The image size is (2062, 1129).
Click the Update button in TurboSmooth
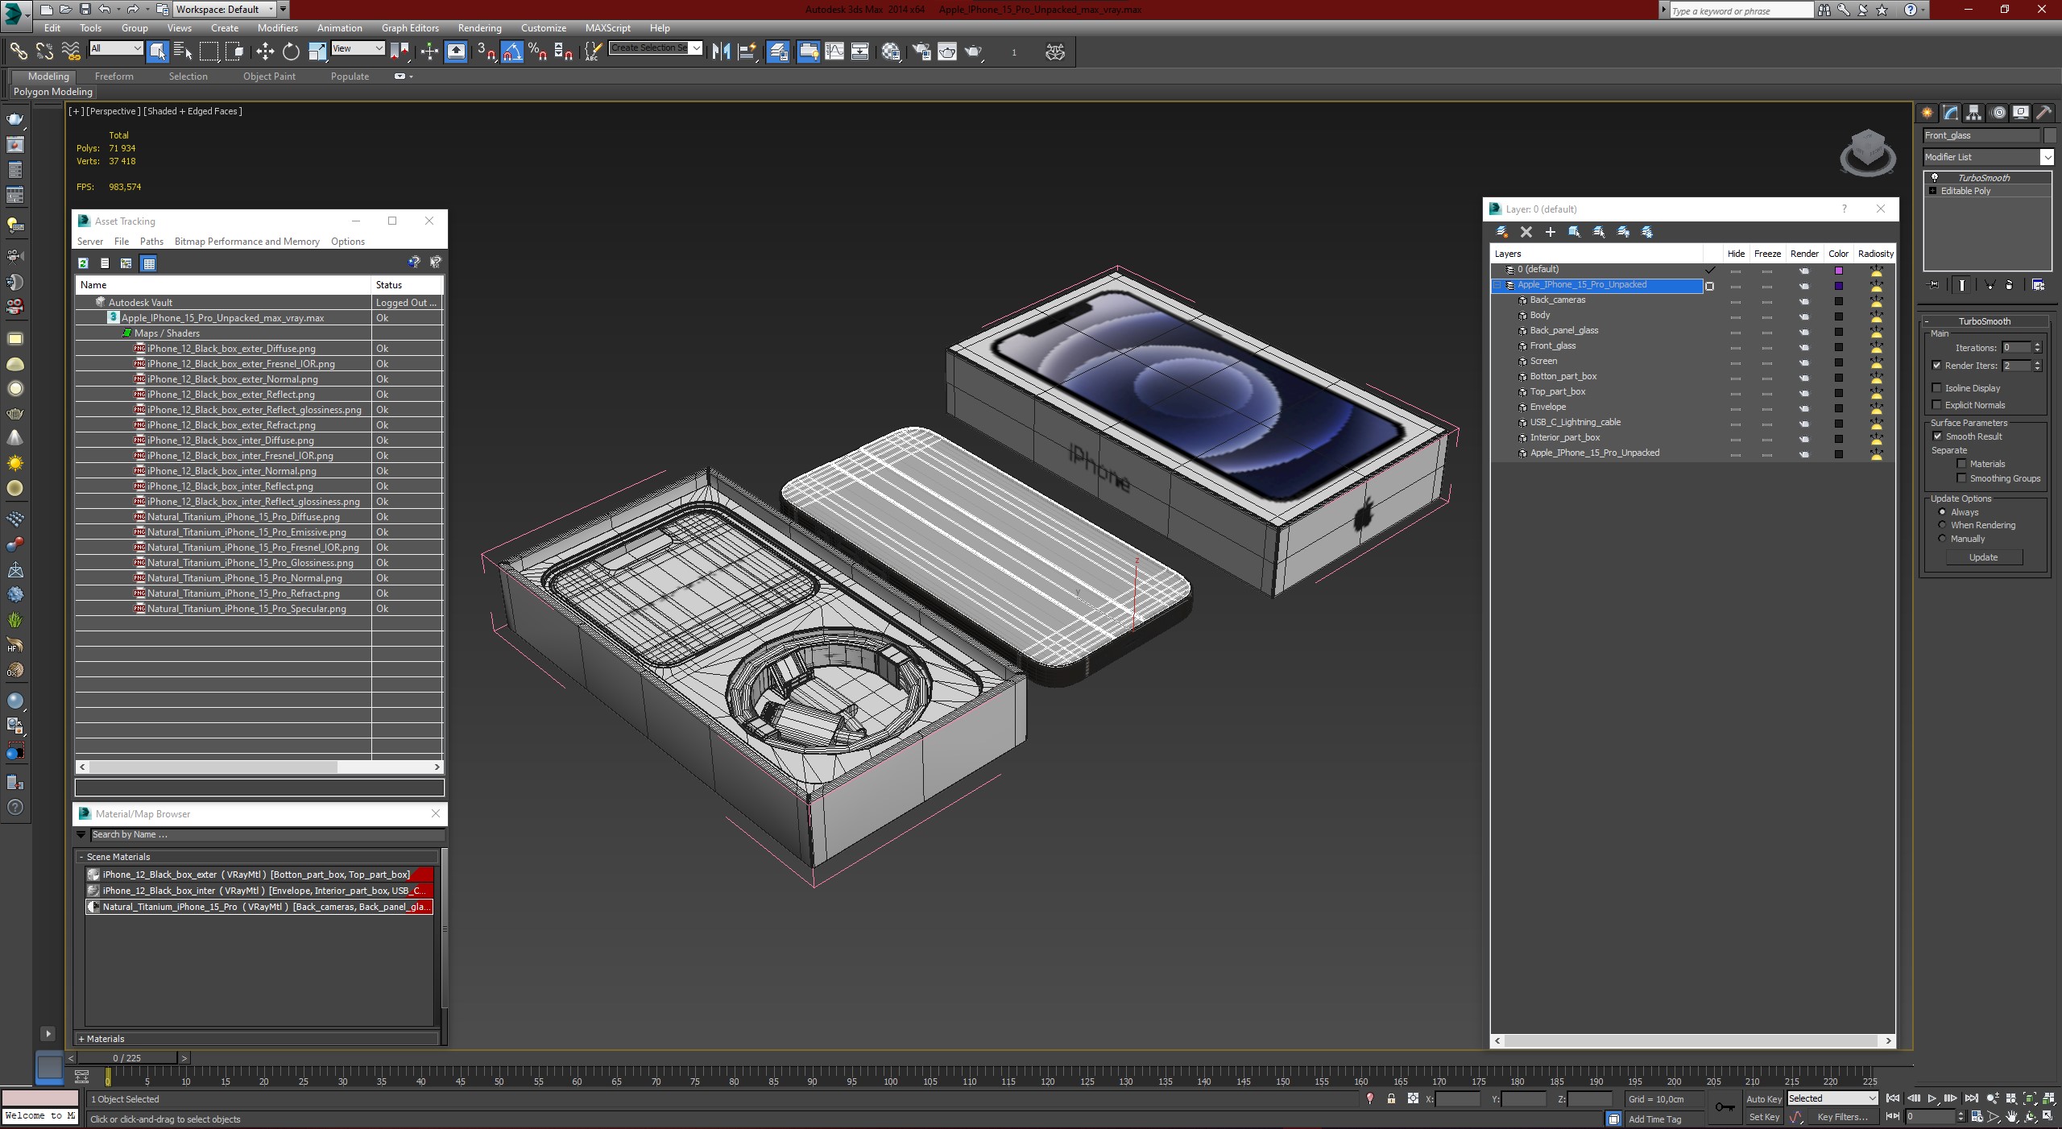[x=1983, y=557]
